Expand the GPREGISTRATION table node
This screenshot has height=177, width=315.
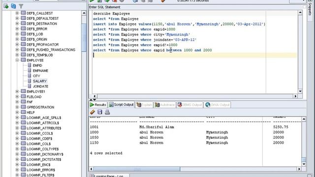(x=17, y=107)
